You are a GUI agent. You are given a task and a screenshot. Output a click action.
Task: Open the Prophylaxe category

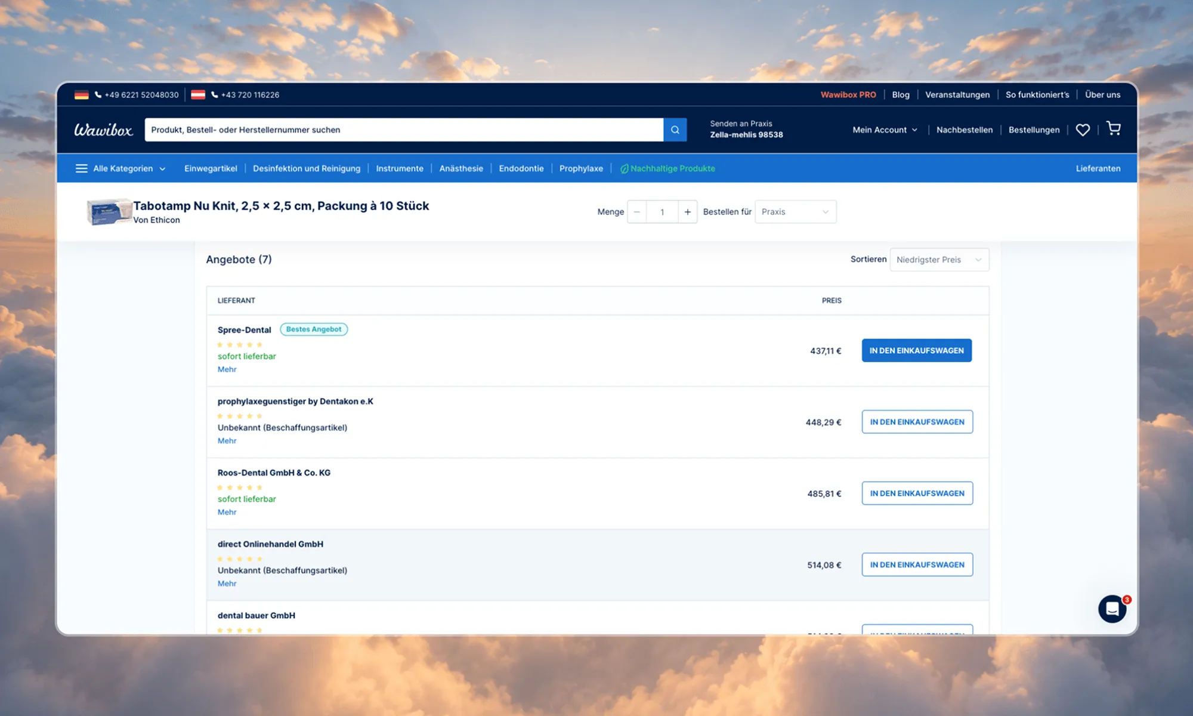(x=581, y=168)
